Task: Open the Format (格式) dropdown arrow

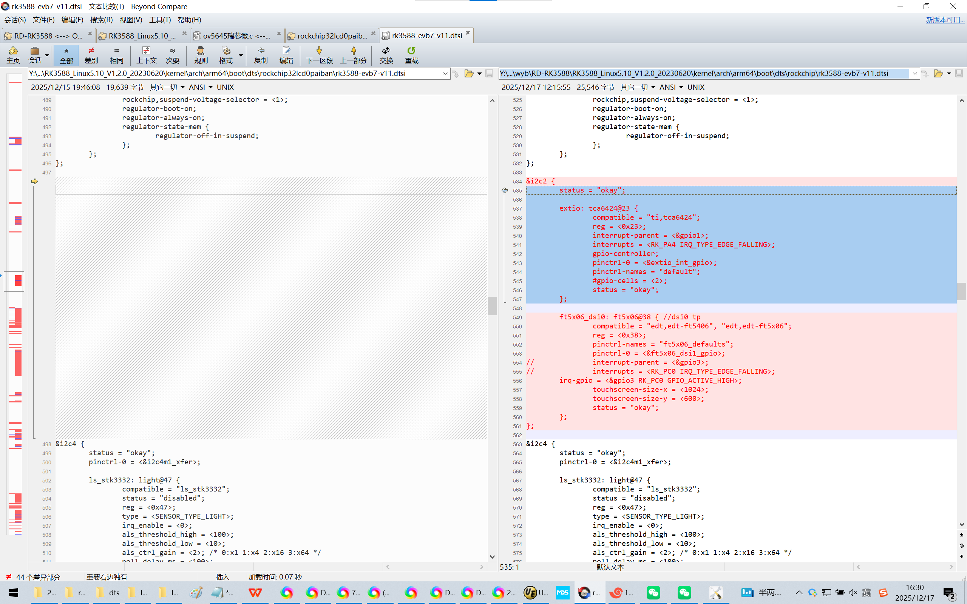Action: coord(241,55)
